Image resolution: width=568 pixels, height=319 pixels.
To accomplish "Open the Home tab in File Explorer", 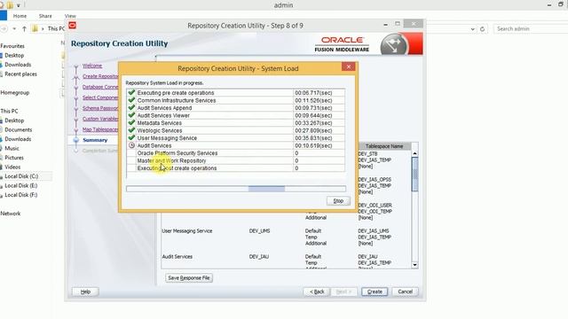I will pos(20,16).
